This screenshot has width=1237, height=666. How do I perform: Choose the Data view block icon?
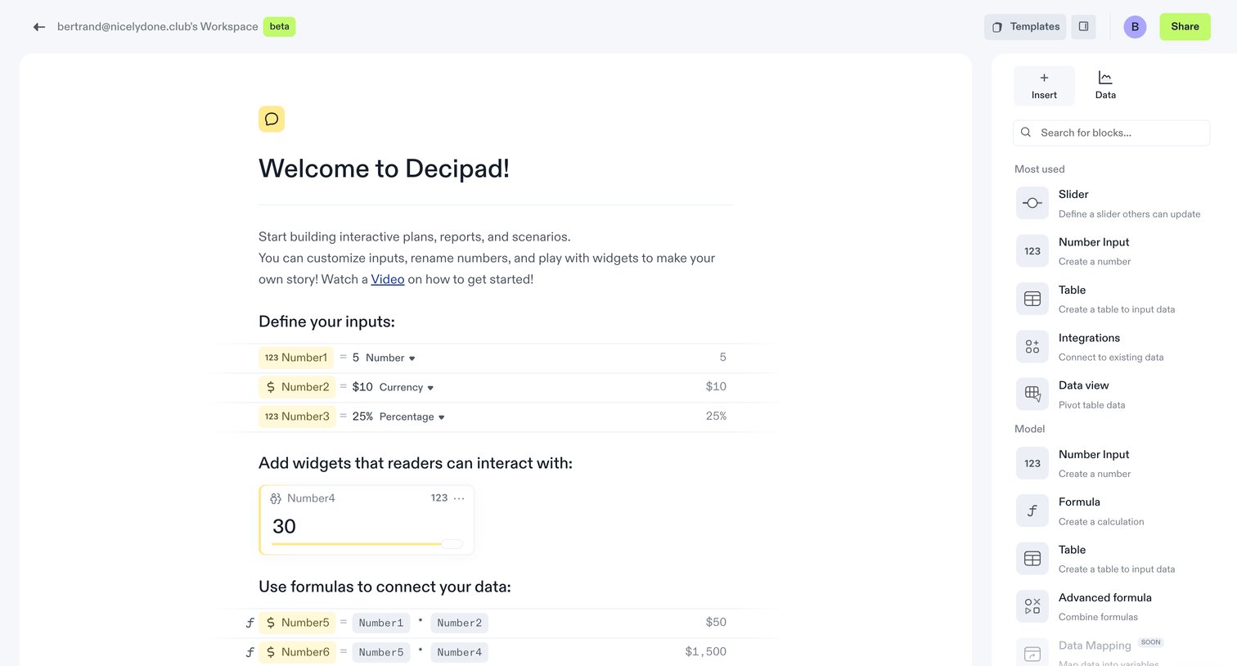(1032, 394)
